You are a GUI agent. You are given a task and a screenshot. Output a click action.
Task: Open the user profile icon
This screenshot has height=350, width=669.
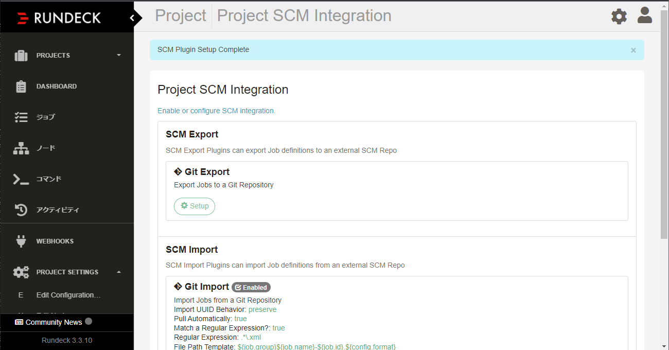tap(645, 15)
